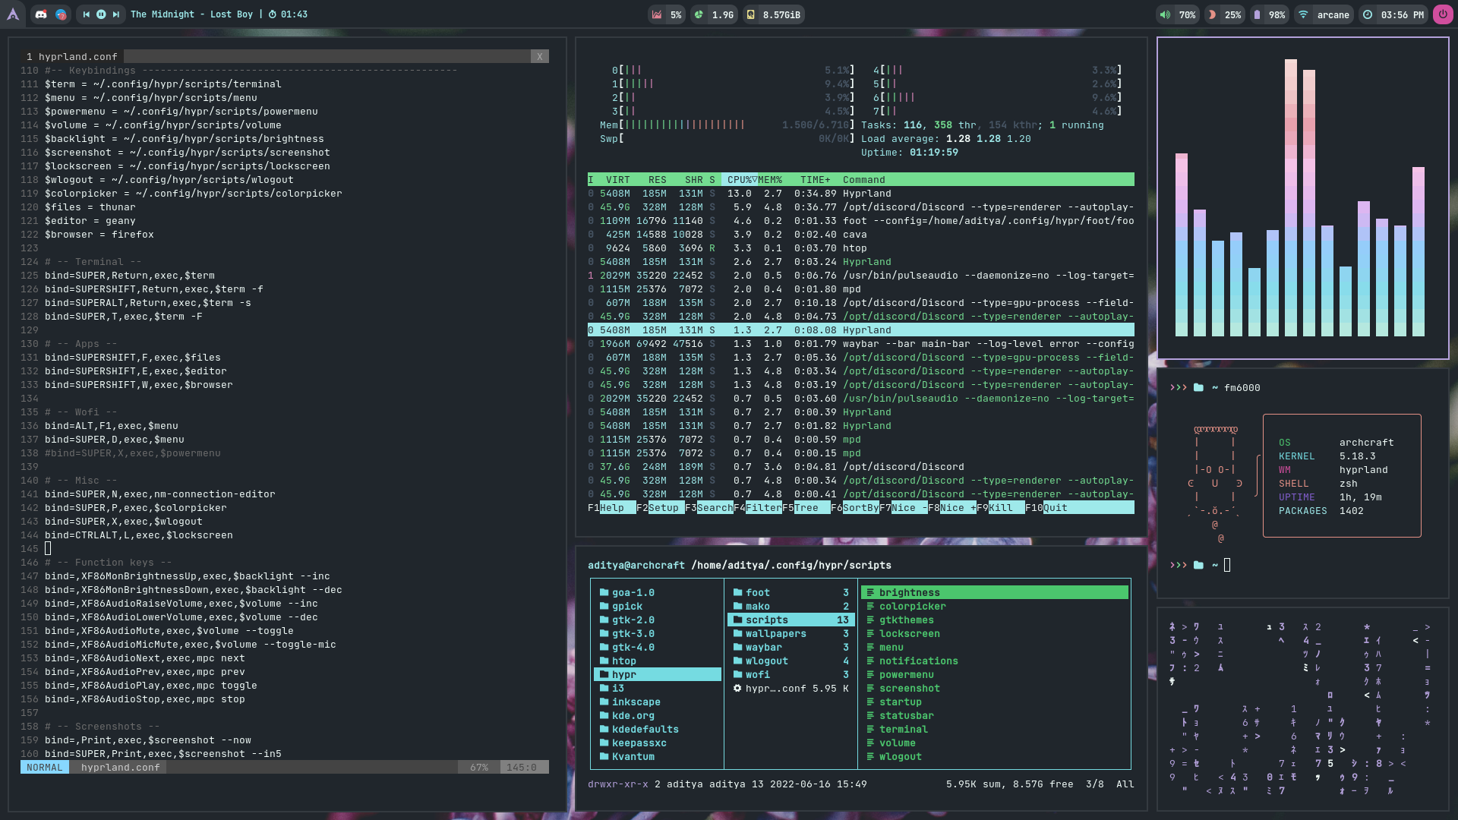
Task: Click the disk space icon
Action: click(x=750, y=14)
